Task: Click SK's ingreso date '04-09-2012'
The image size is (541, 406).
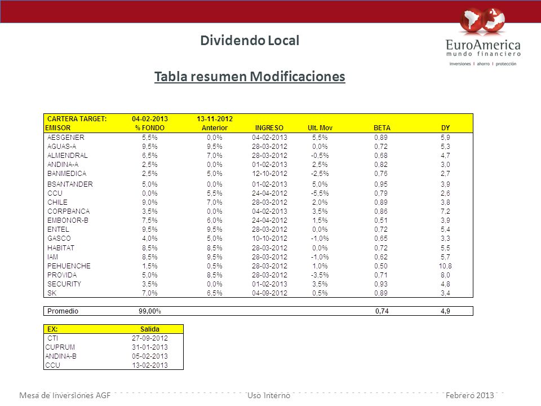Action: pos(269,293)
